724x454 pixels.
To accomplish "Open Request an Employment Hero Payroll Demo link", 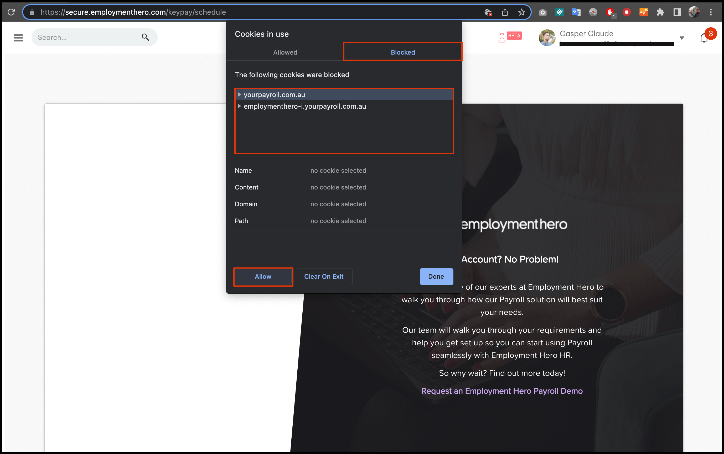I will 501,391.
